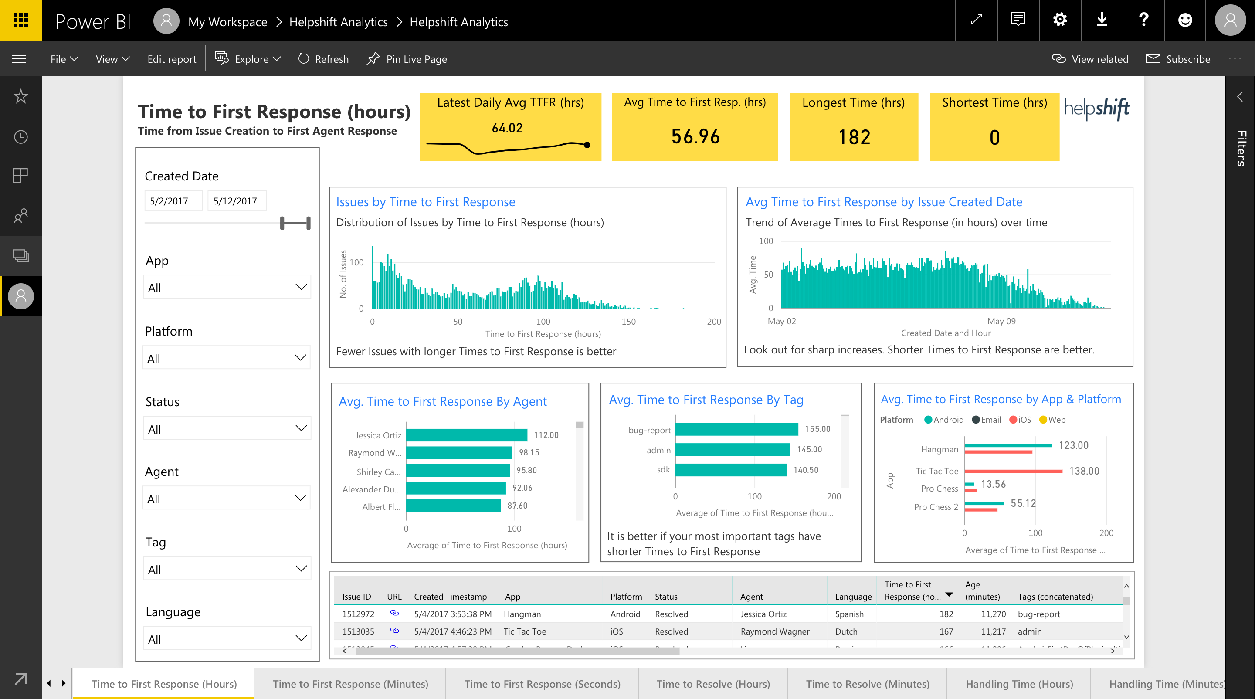Click the Pin Live Page icon
This screenshot has height=699, width=1255.
pyautogui.click(x=372, y=58)
